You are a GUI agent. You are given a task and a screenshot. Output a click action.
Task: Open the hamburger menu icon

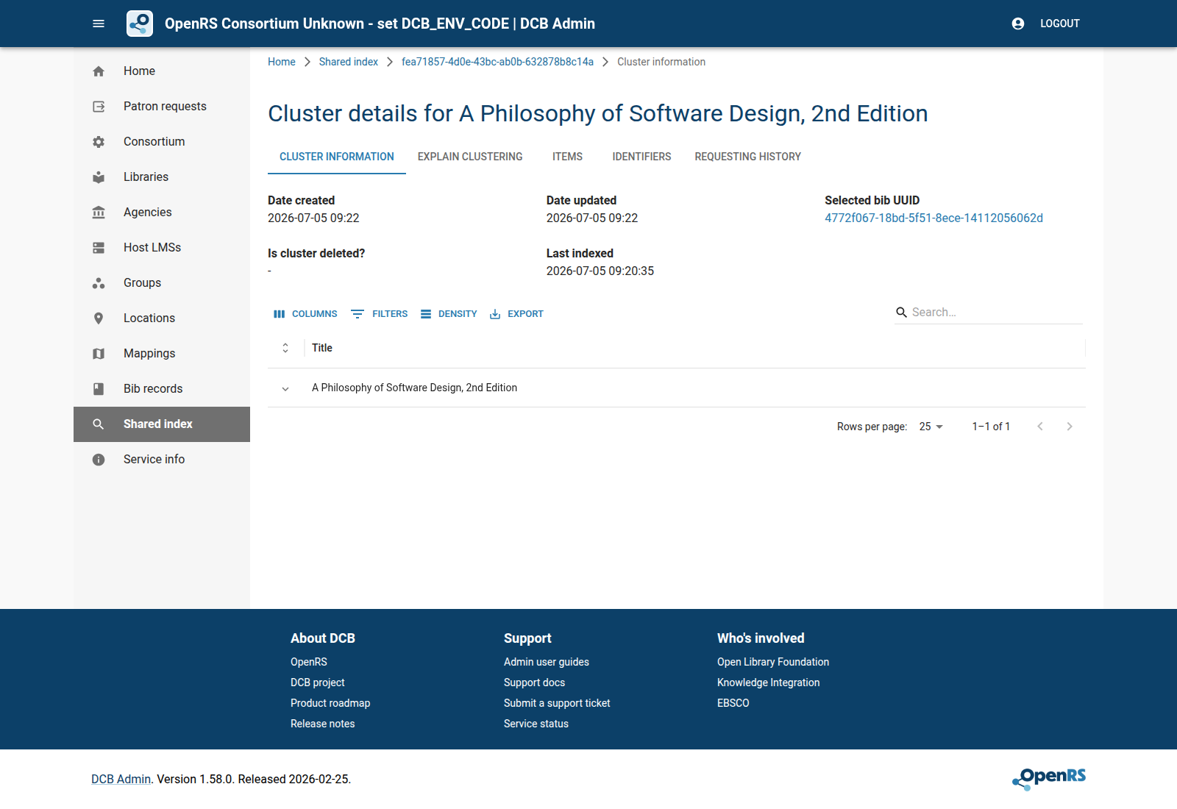99,24
